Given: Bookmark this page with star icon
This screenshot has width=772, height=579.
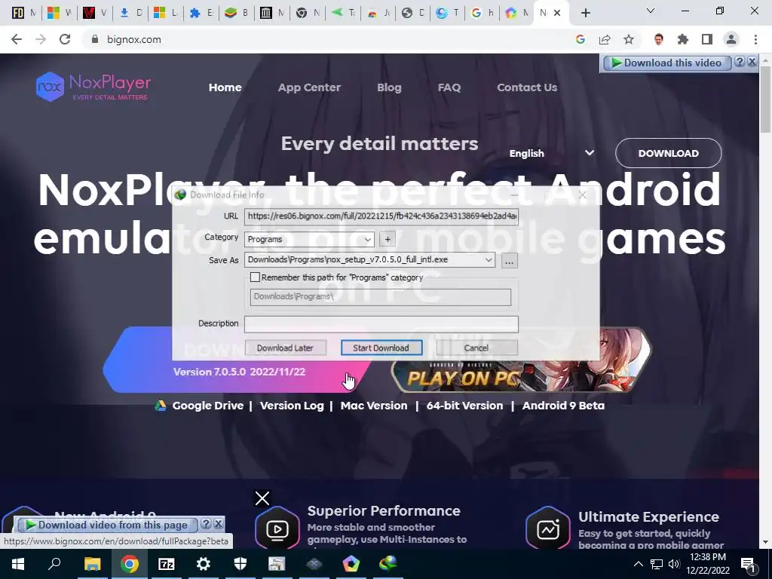Looking at the screenshot, I should point(629,39).
